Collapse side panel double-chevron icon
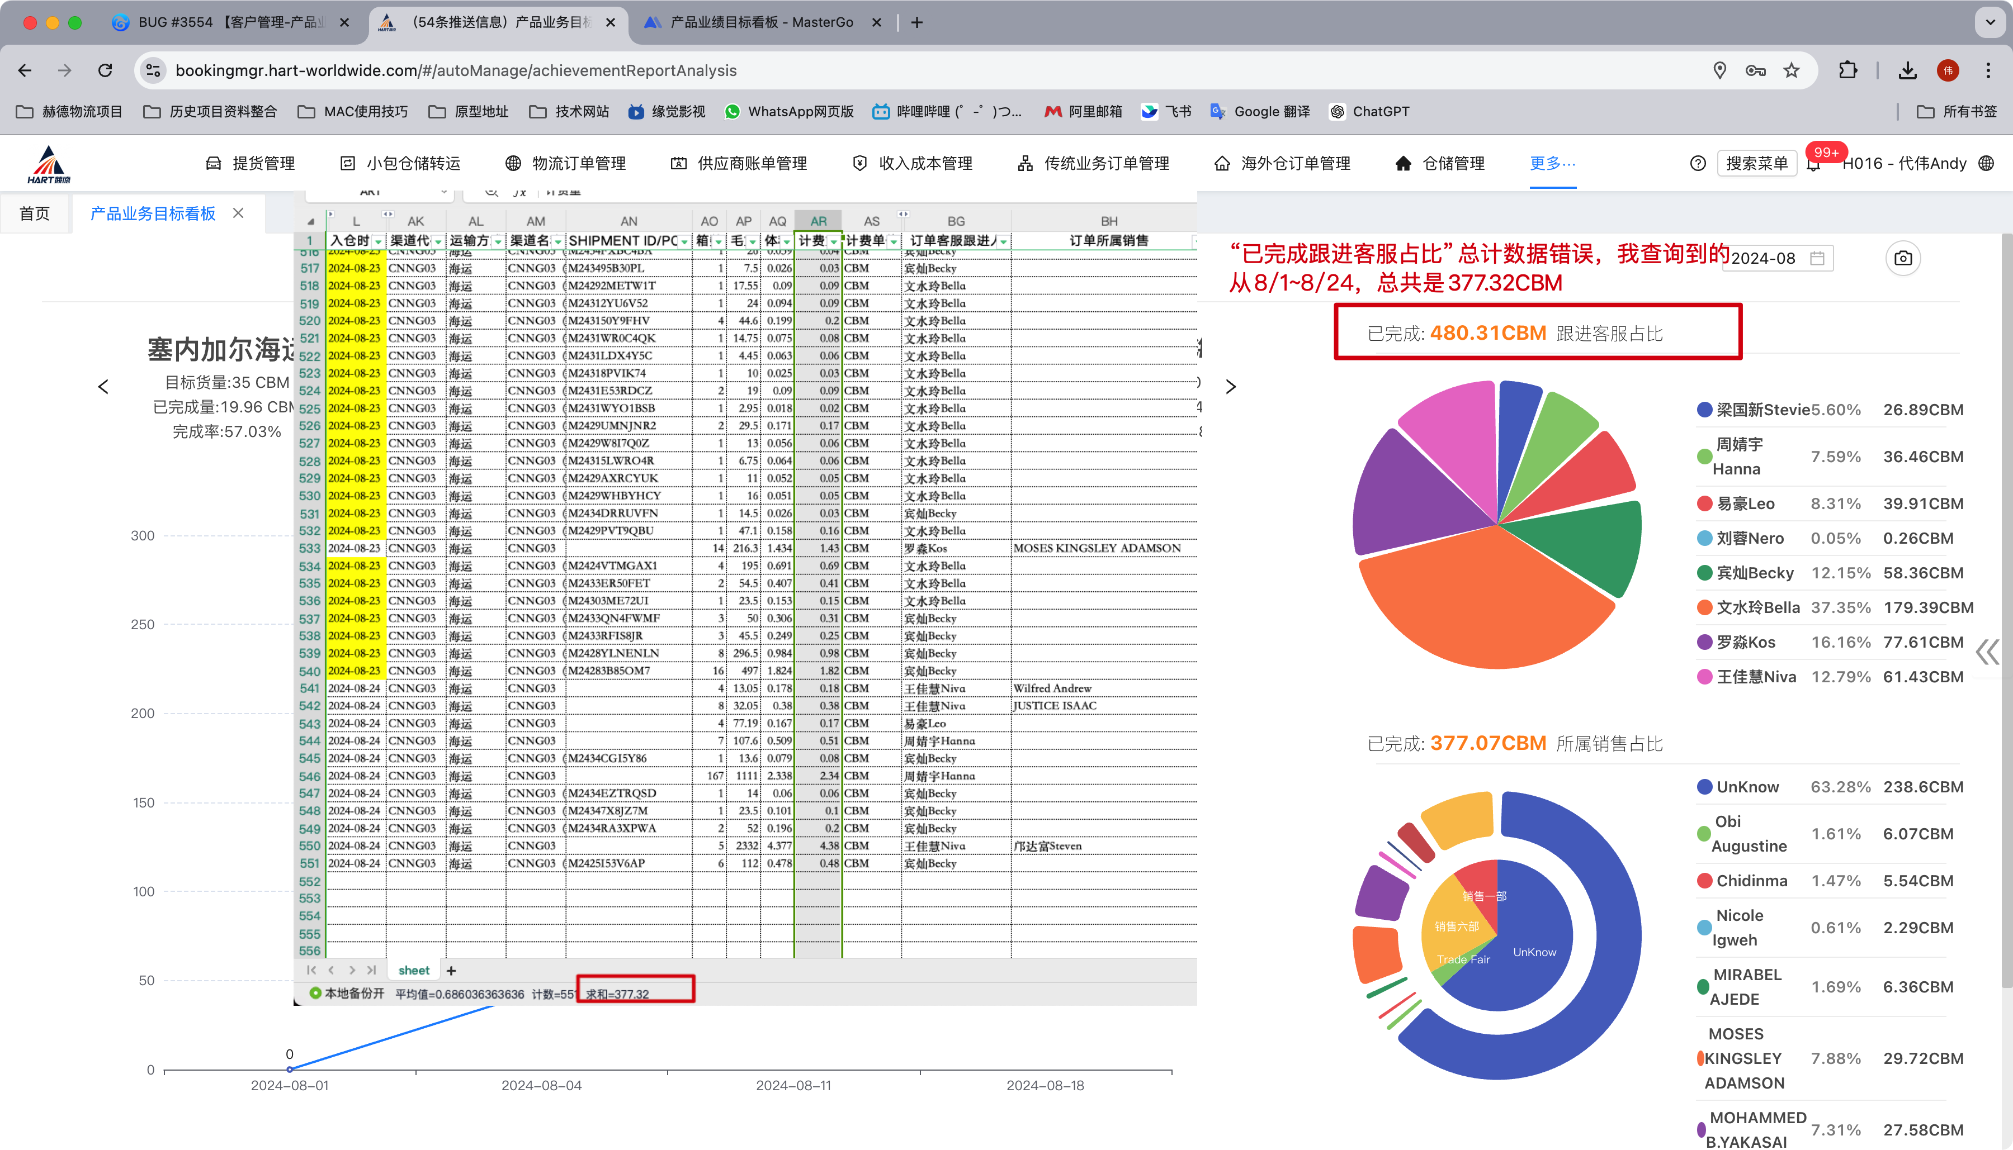 [x=1987, y=652]
